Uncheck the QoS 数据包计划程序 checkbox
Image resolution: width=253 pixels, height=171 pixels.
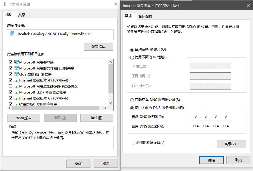pyautogui.click(x=11, y=74)
